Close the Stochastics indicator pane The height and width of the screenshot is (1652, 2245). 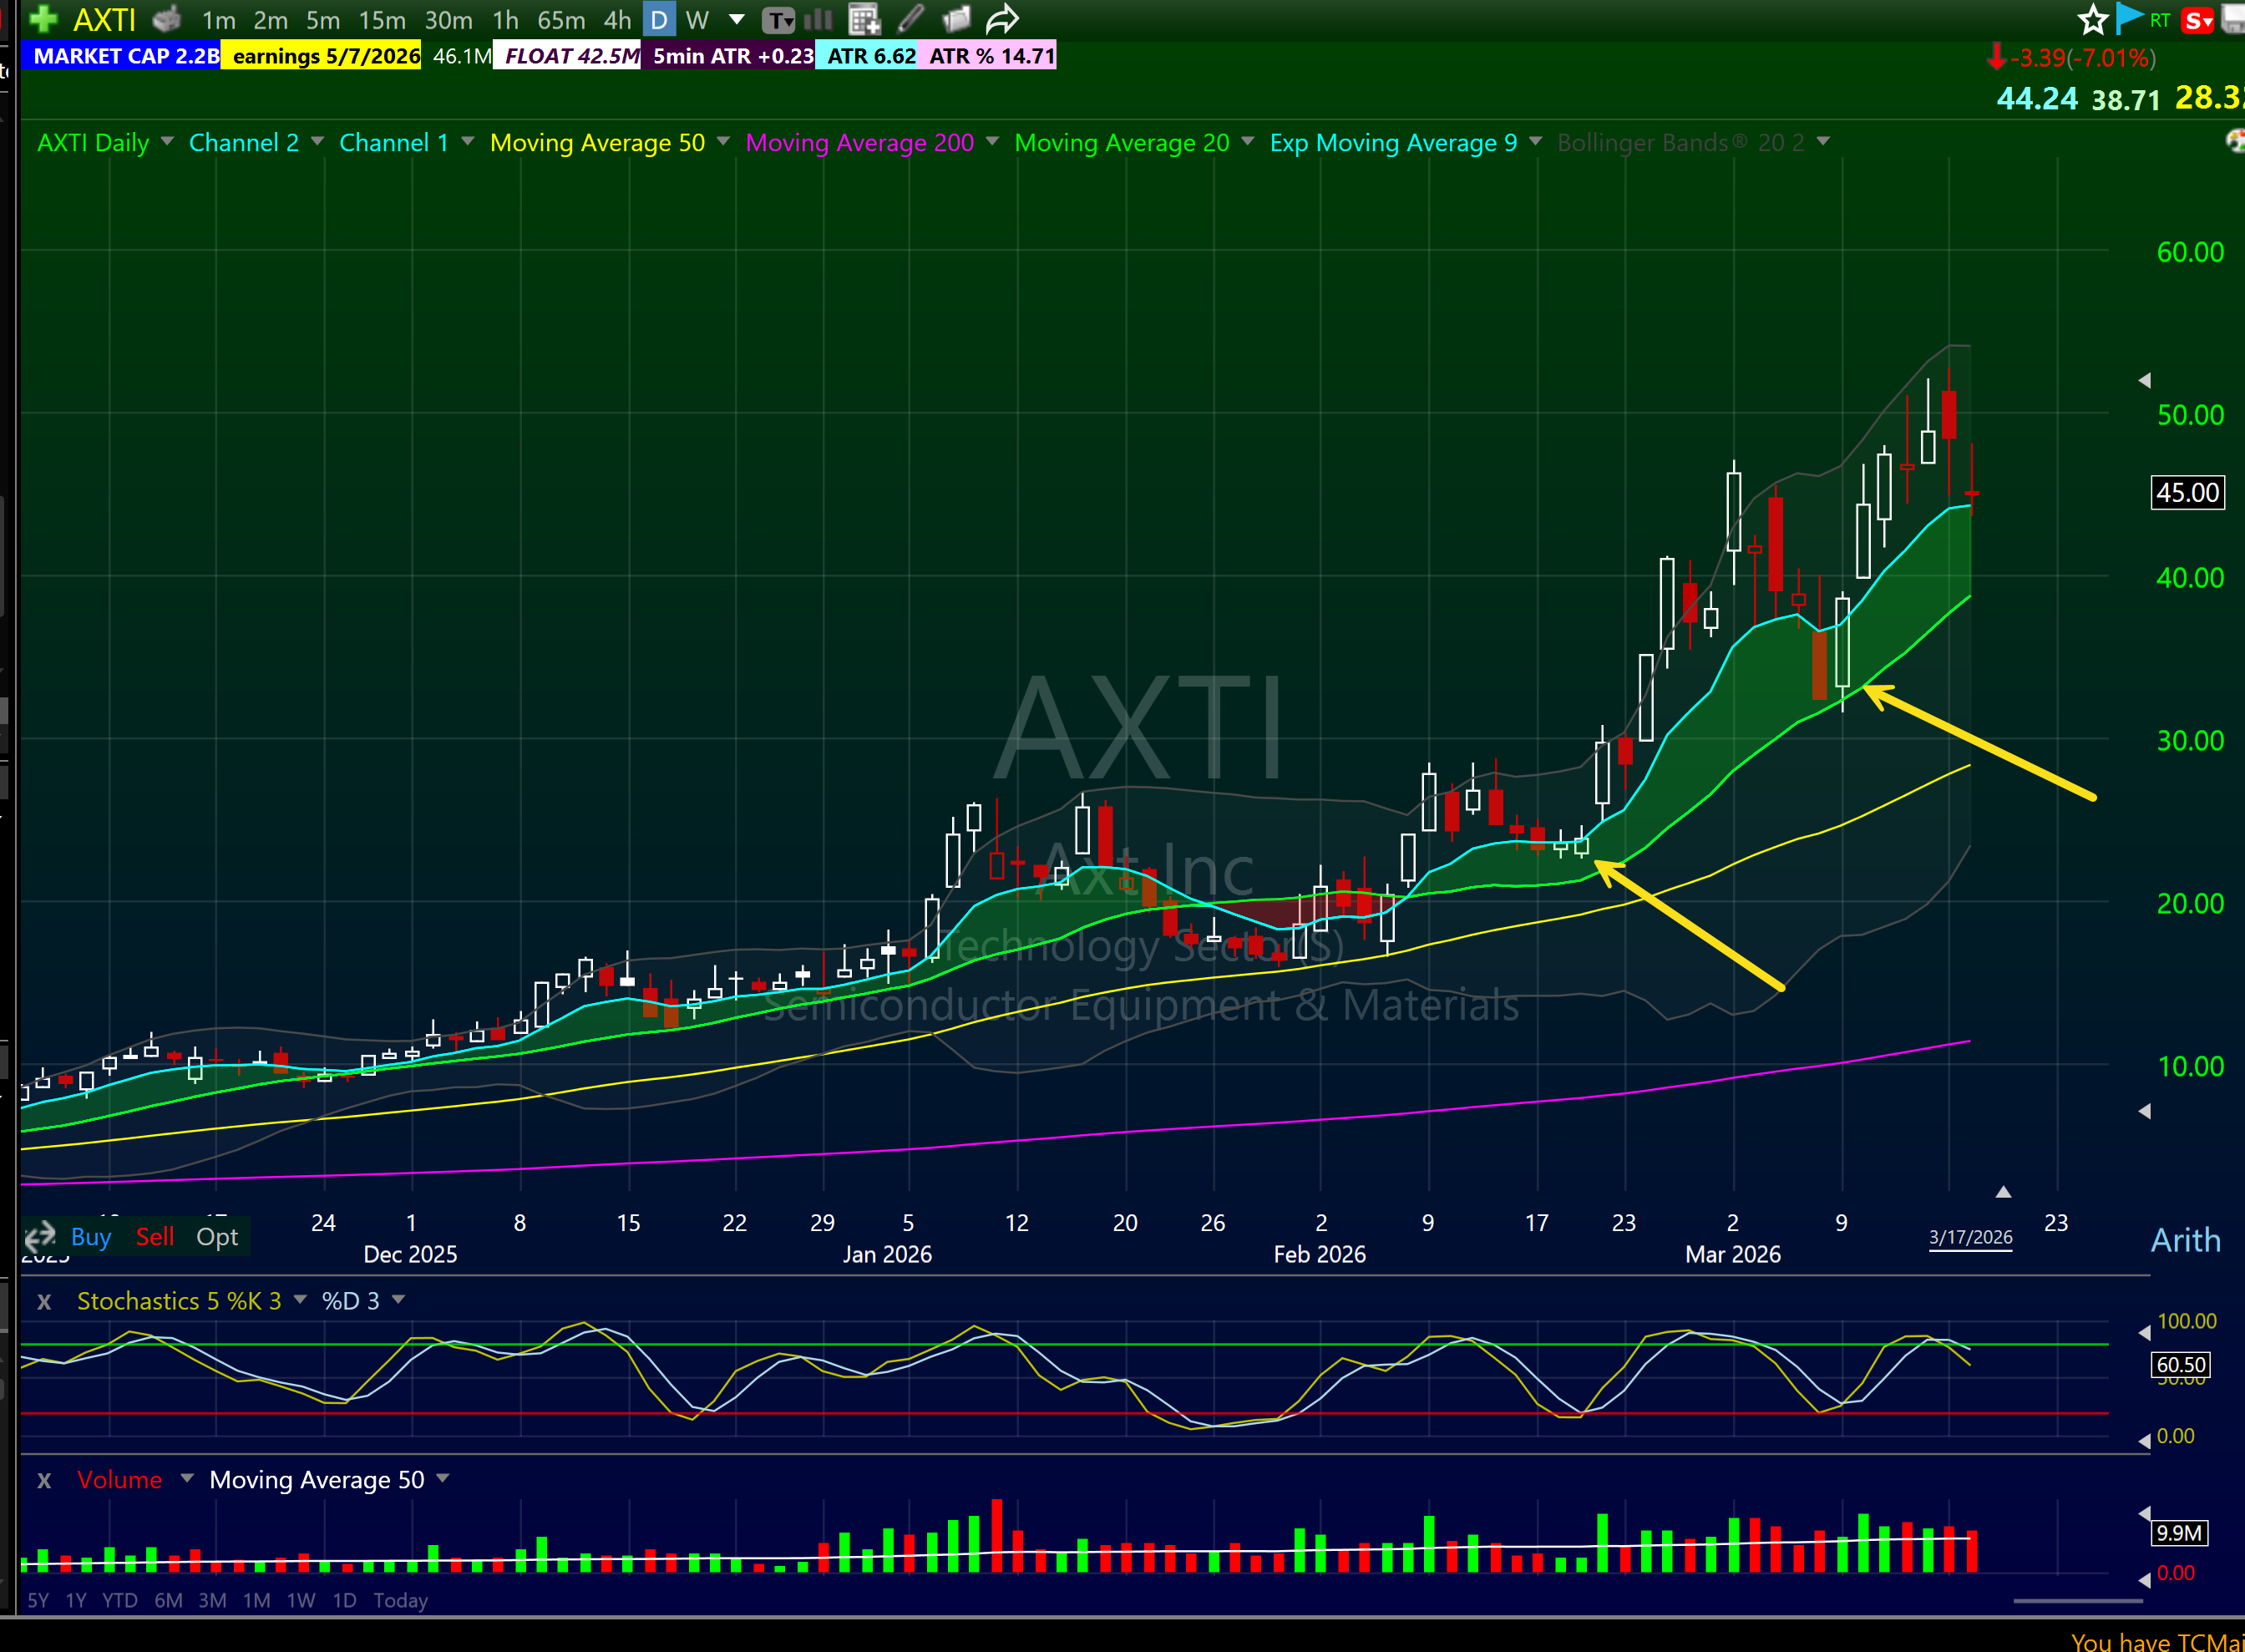[44, 1302]
